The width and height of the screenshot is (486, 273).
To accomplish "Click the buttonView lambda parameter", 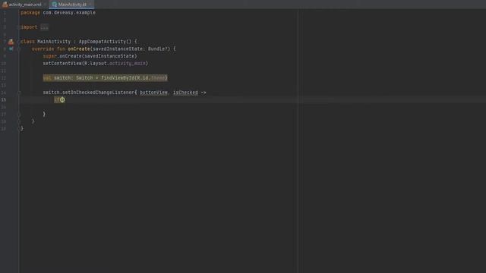I will pos(153,93).
